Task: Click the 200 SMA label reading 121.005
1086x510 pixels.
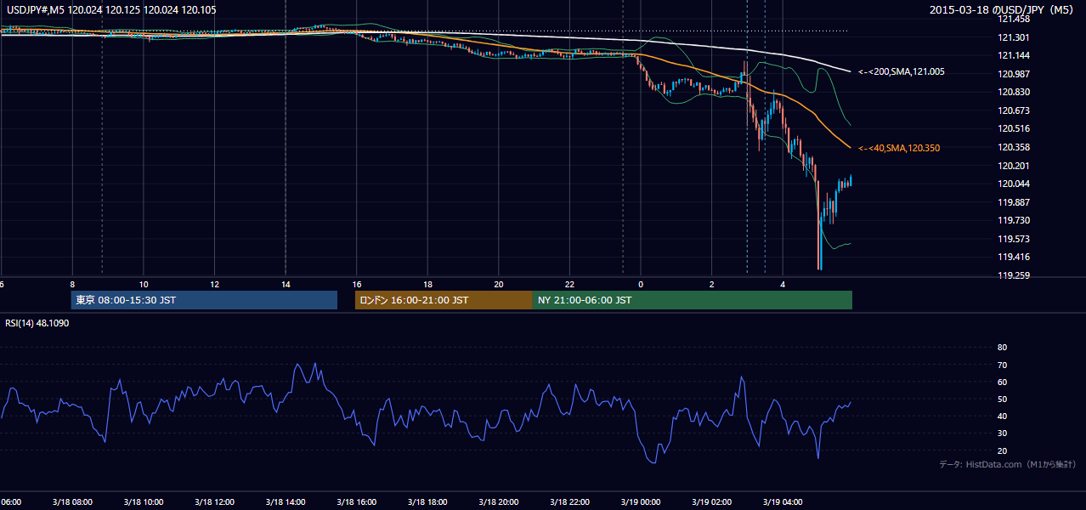Action: pyautogui.click(x=902, y=72)
